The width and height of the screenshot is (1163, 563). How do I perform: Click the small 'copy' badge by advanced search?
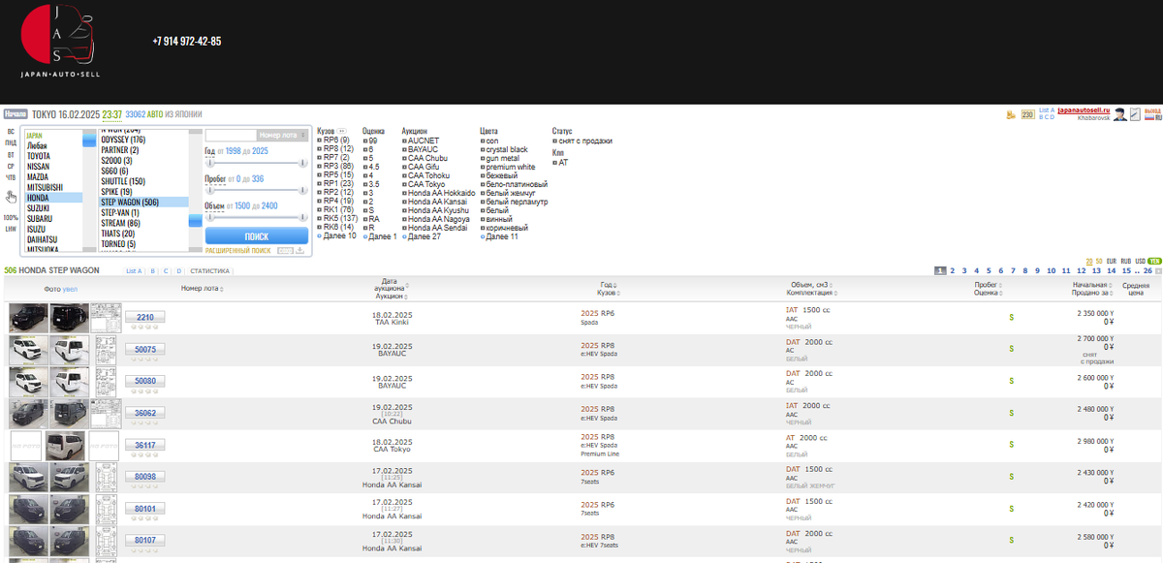pos(285,250)
